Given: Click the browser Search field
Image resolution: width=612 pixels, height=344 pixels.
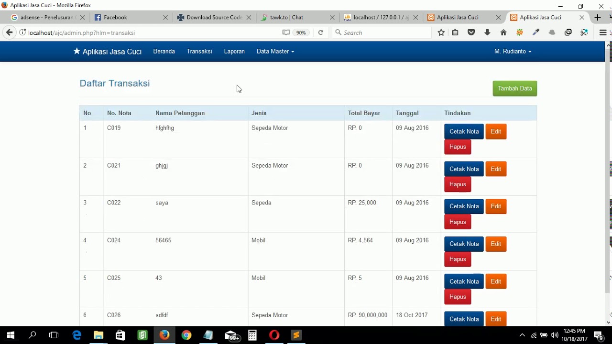Looking at the screenshot, I should coord(382,32).
